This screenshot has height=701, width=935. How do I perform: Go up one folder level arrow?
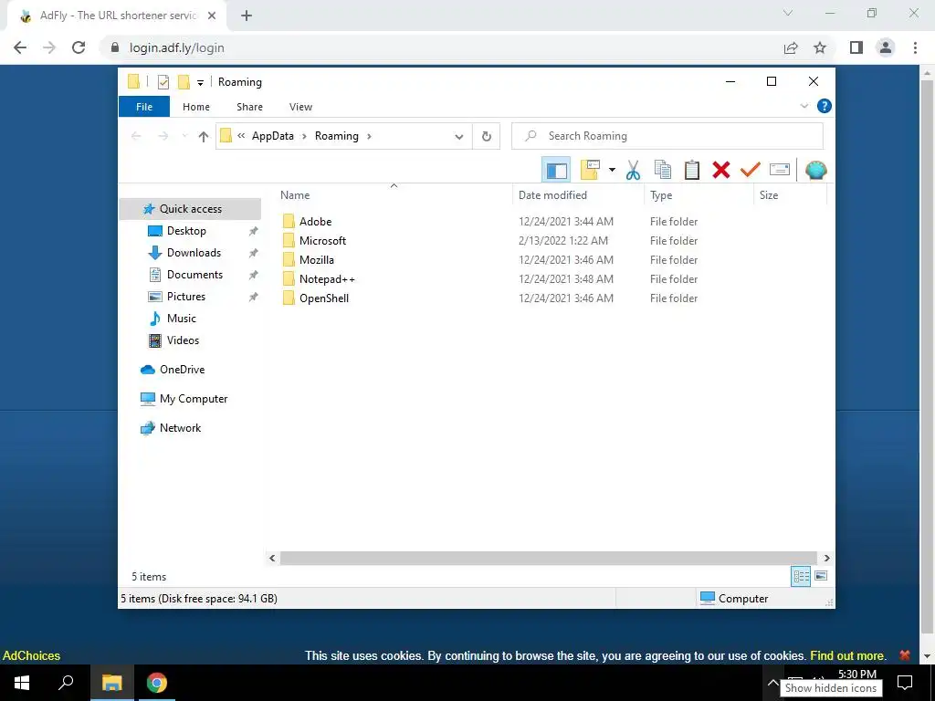pyautogui.click(x=204, y=137)
